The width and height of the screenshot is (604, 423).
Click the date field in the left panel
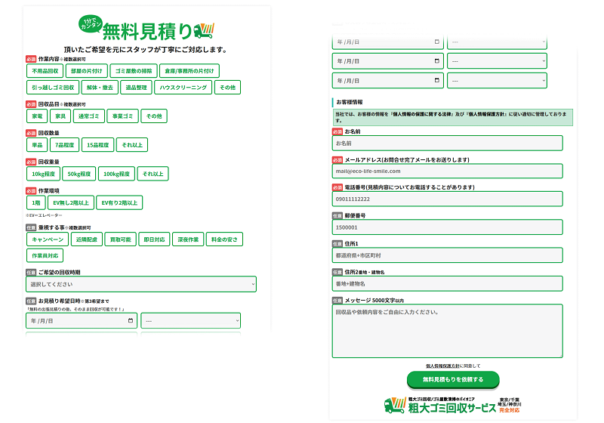click(x=82, y=320)
